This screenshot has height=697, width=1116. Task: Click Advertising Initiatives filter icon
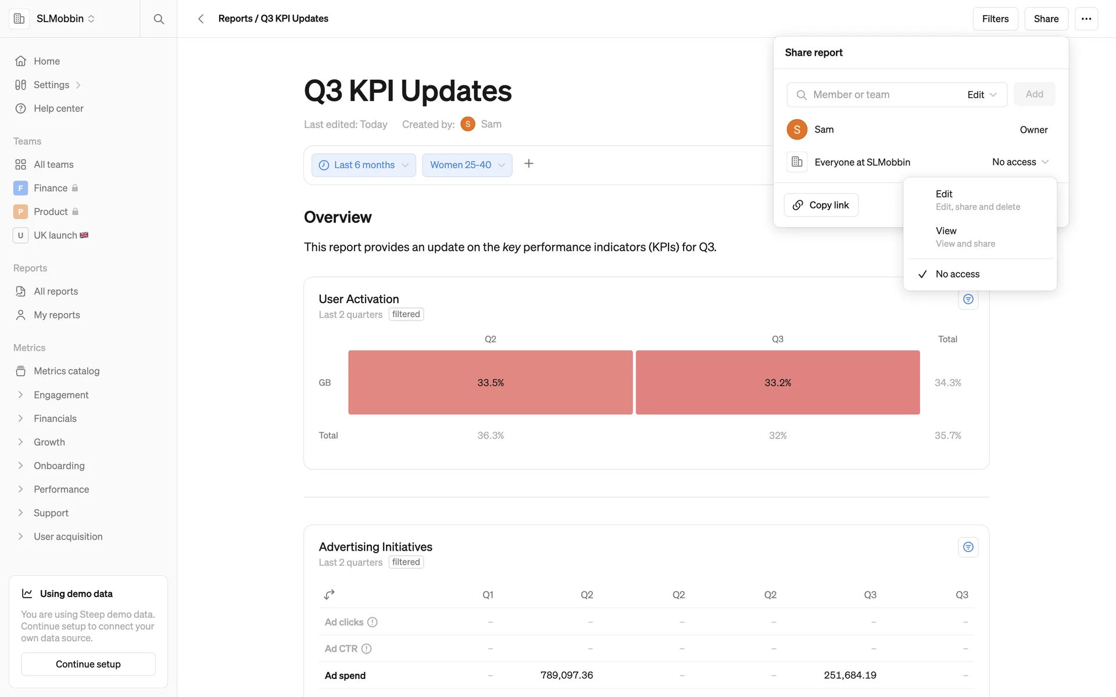[968, 547]
